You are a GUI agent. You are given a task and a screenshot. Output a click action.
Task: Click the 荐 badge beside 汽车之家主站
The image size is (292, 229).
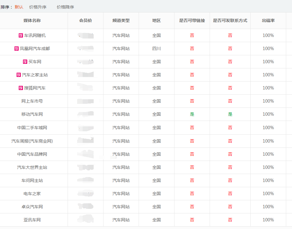[18, 75]
